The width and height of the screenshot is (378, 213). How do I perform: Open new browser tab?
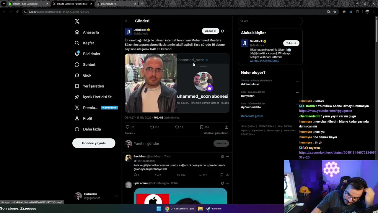point(142,4)
